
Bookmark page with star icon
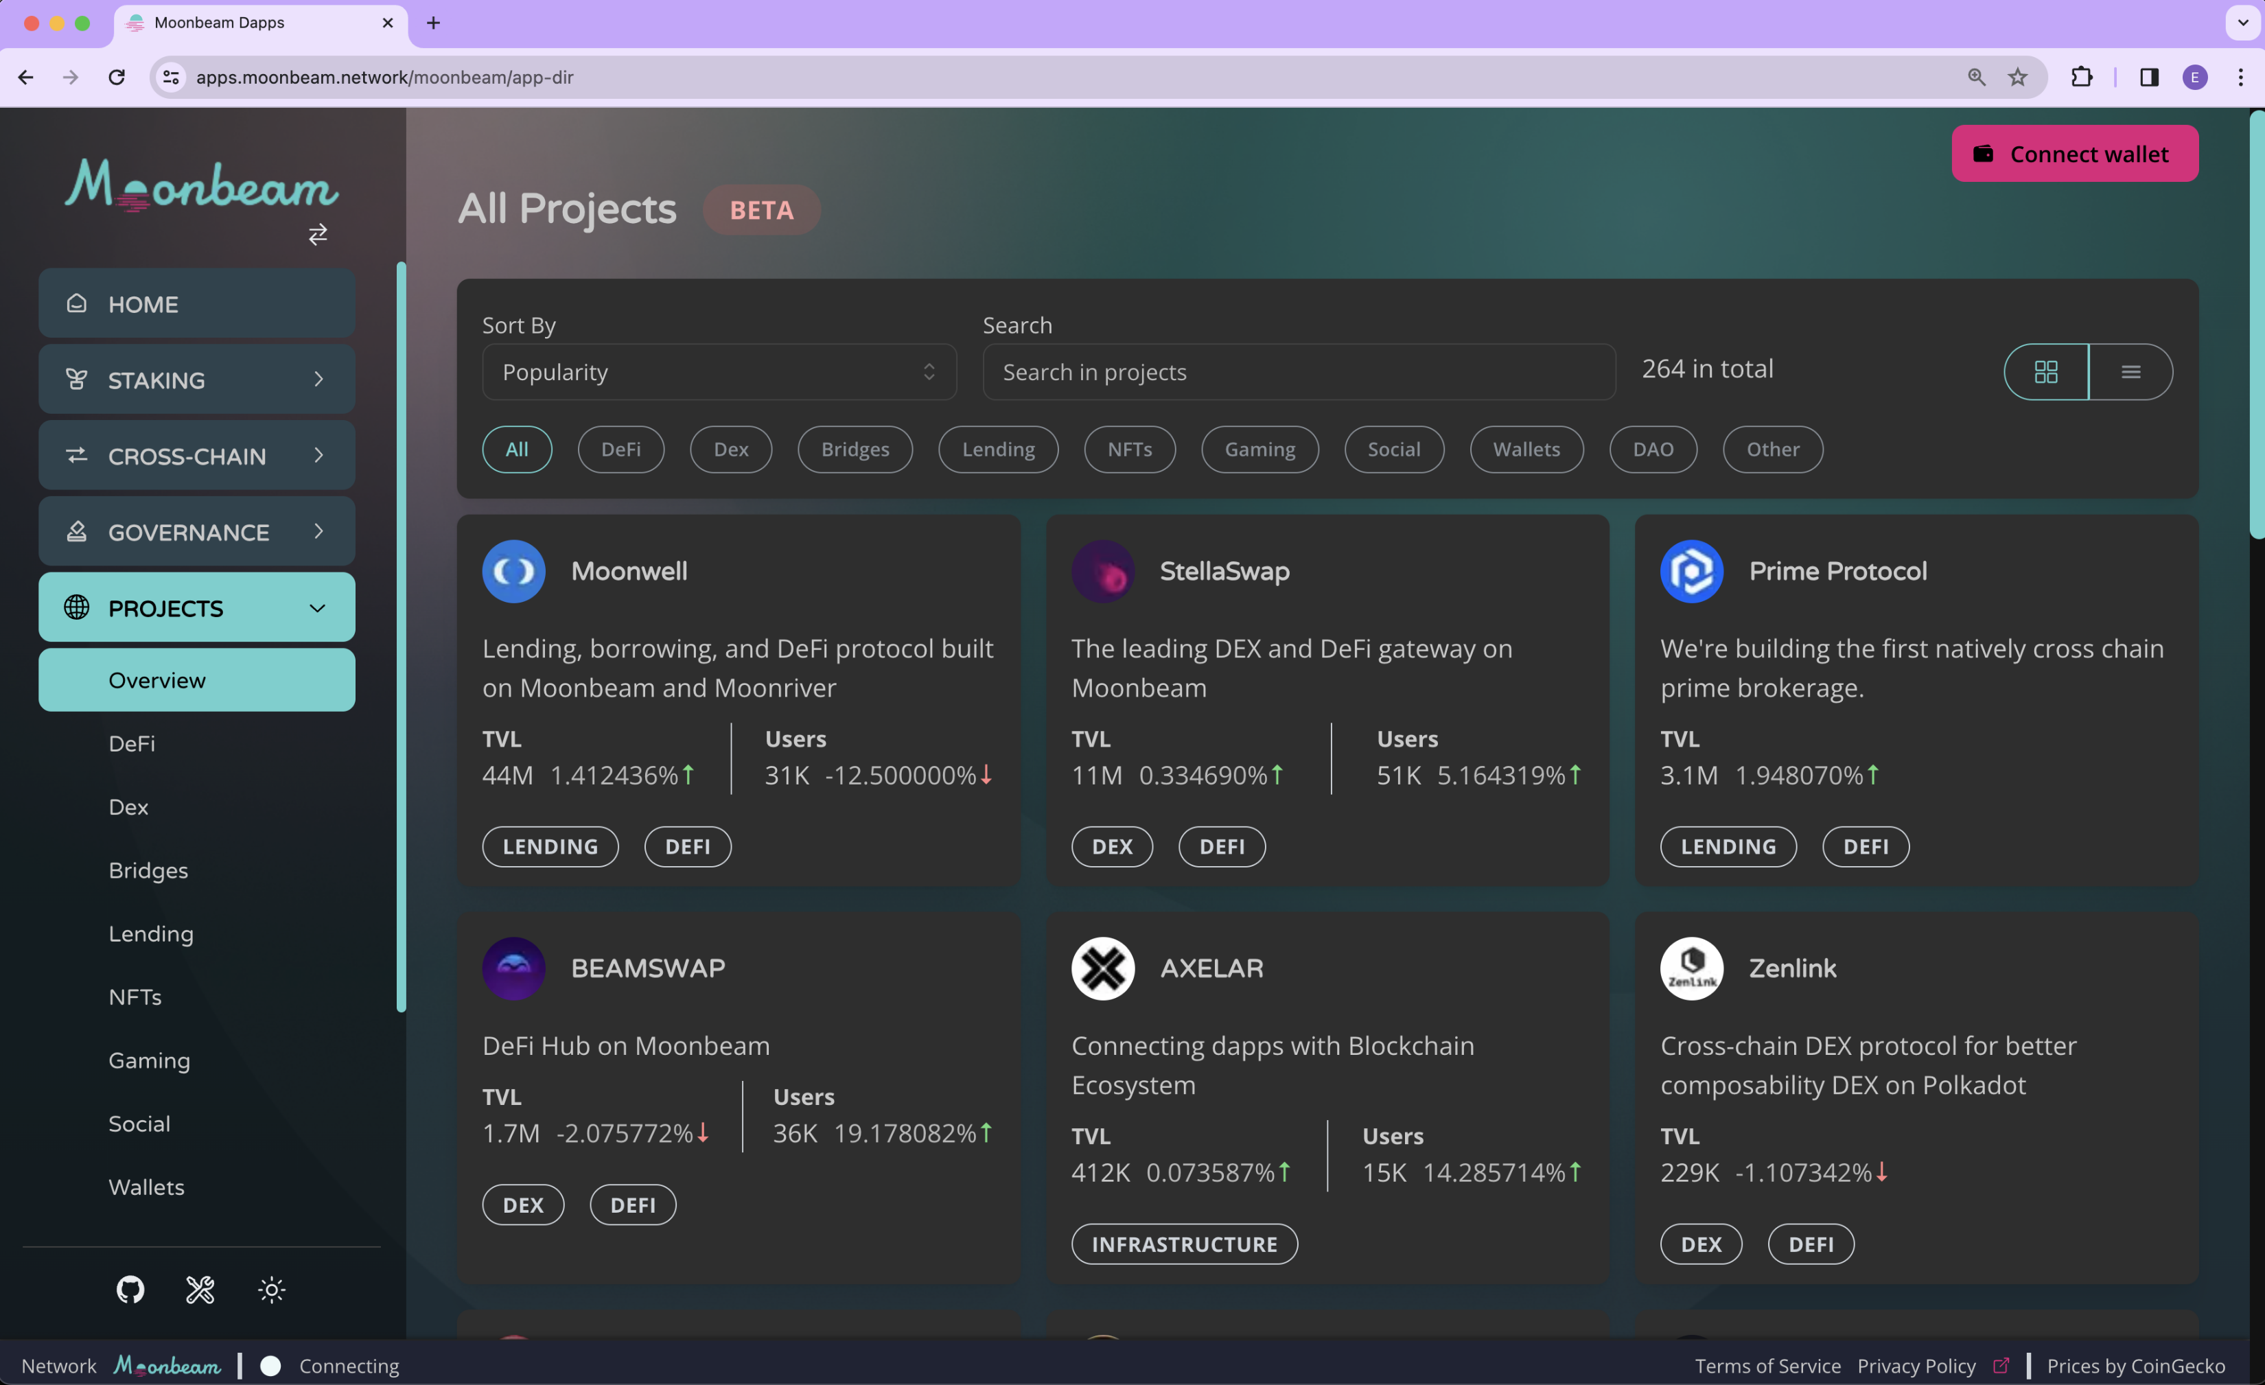(2018, 77)
